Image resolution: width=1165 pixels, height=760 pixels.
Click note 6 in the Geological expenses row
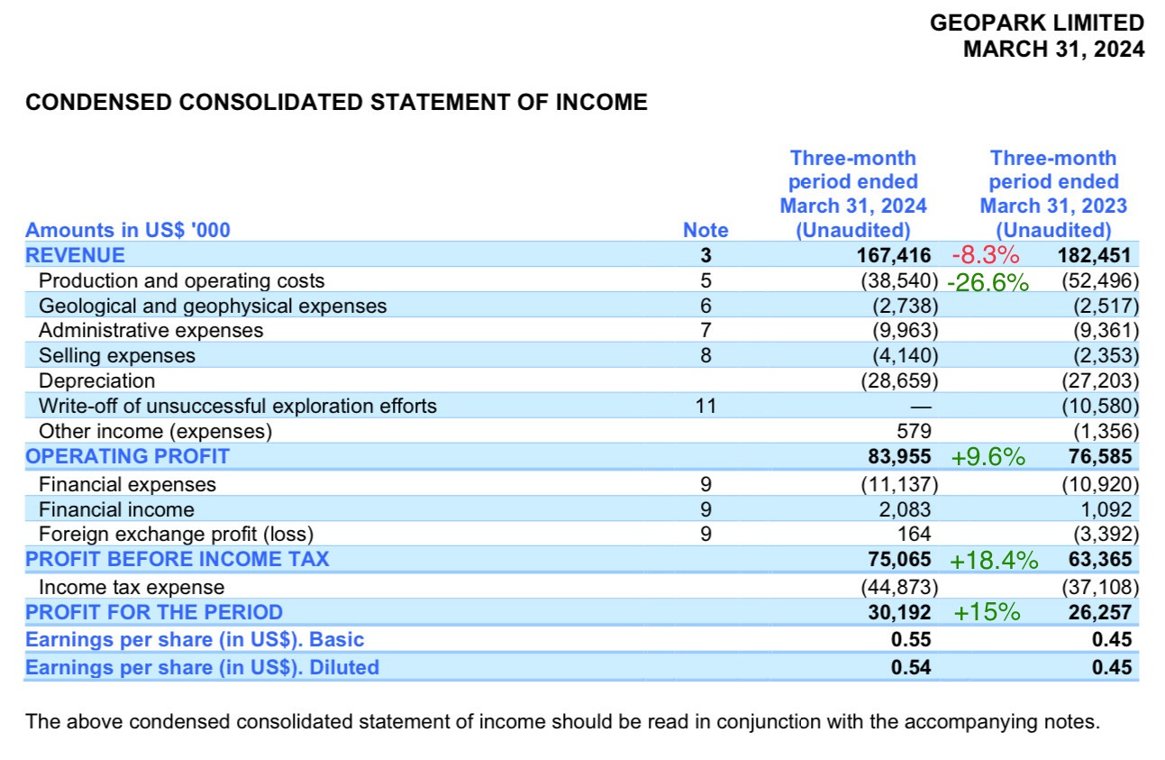coord(705,306)
